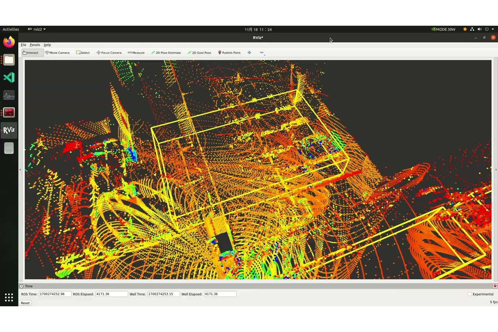Switch to the Focus Camera tool
Image resolution: width=498 pixels, height=332 pixels.
[109, 53]
